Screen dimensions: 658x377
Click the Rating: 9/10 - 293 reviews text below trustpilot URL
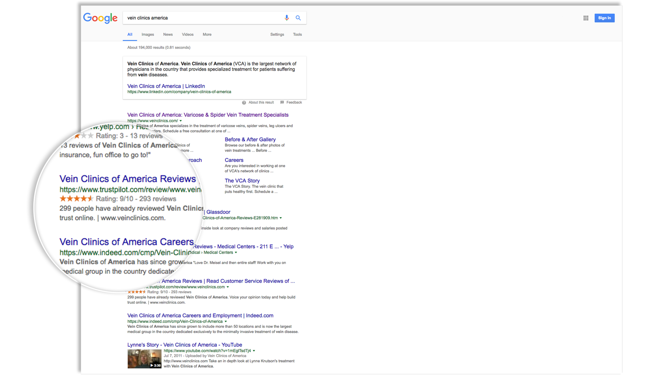169,292
